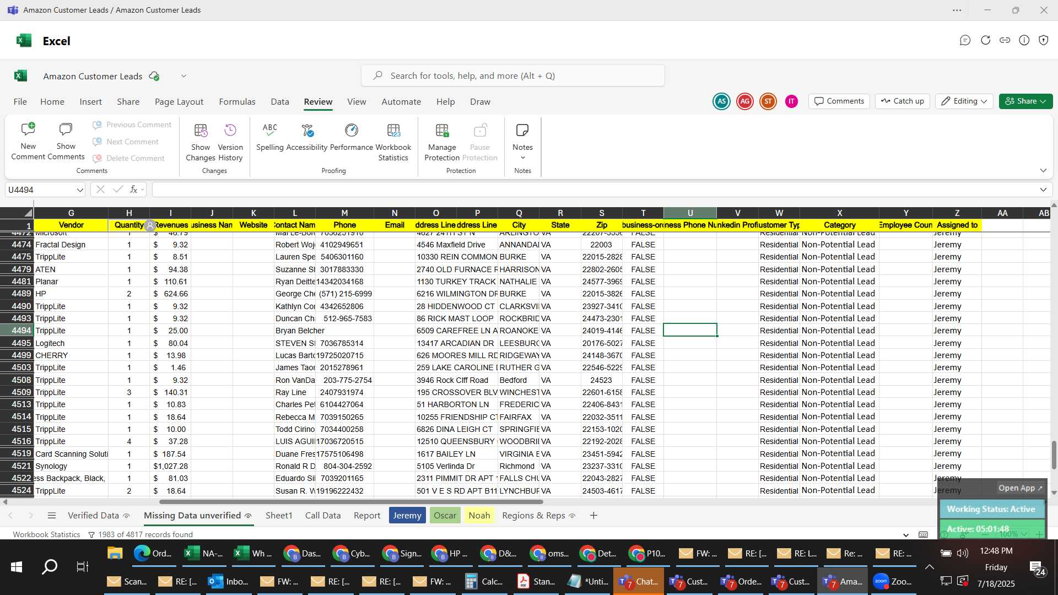
Task: Open the all sheets list icon
Action: [52, 516]
